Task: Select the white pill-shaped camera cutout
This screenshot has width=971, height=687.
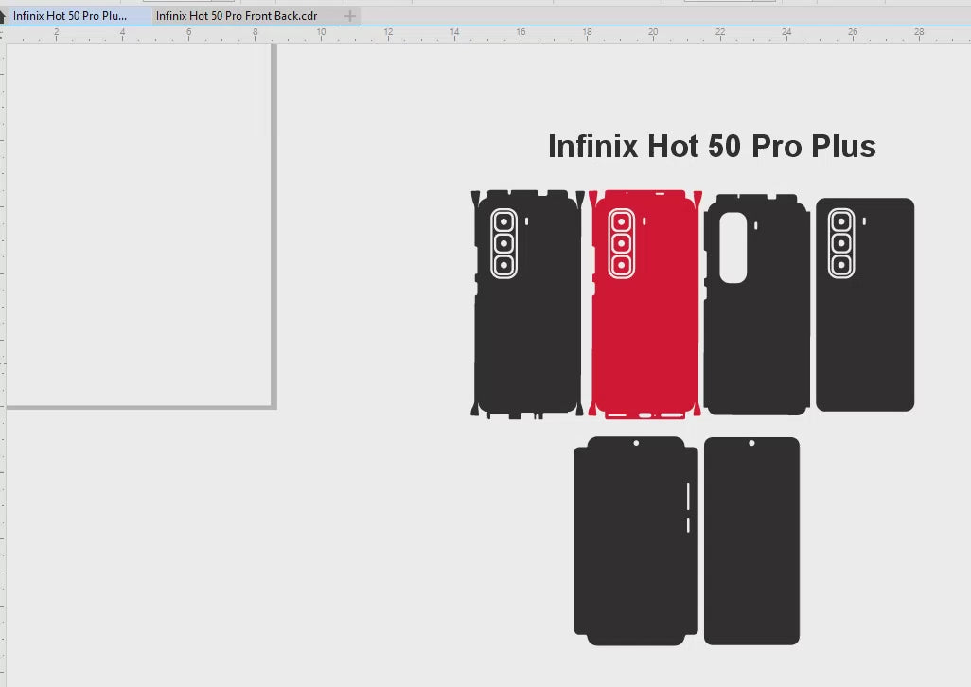Action: [x=733, y=248]
